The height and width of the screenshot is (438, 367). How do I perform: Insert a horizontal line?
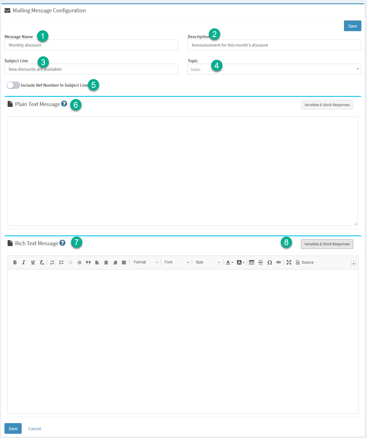click(261, 262)
